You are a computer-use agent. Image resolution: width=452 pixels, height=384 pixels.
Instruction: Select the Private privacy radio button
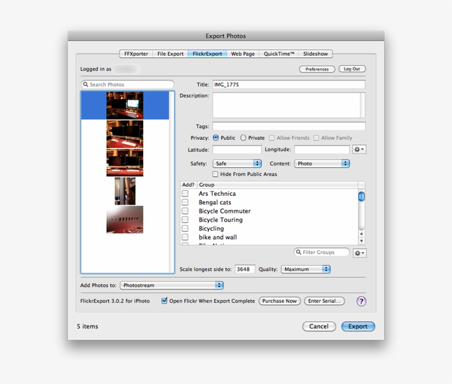243,138
